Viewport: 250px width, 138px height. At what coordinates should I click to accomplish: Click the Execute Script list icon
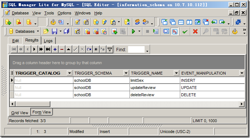156,31
